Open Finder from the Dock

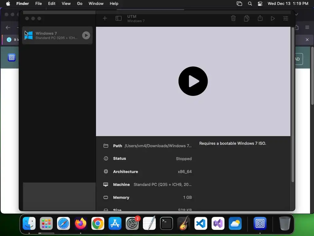29,223
